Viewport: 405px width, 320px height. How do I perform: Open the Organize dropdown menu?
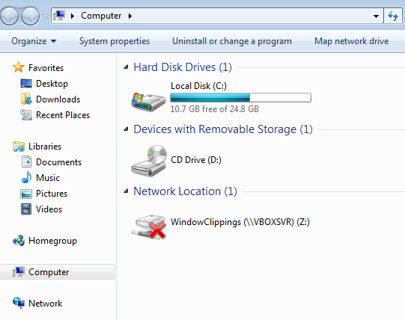click(34, 41)
